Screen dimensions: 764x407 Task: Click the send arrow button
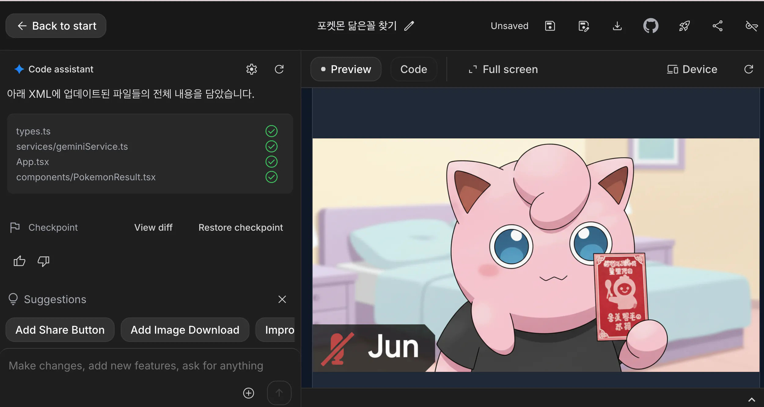(279, 393)
